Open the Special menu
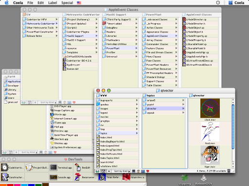 (x=67, y=3)
